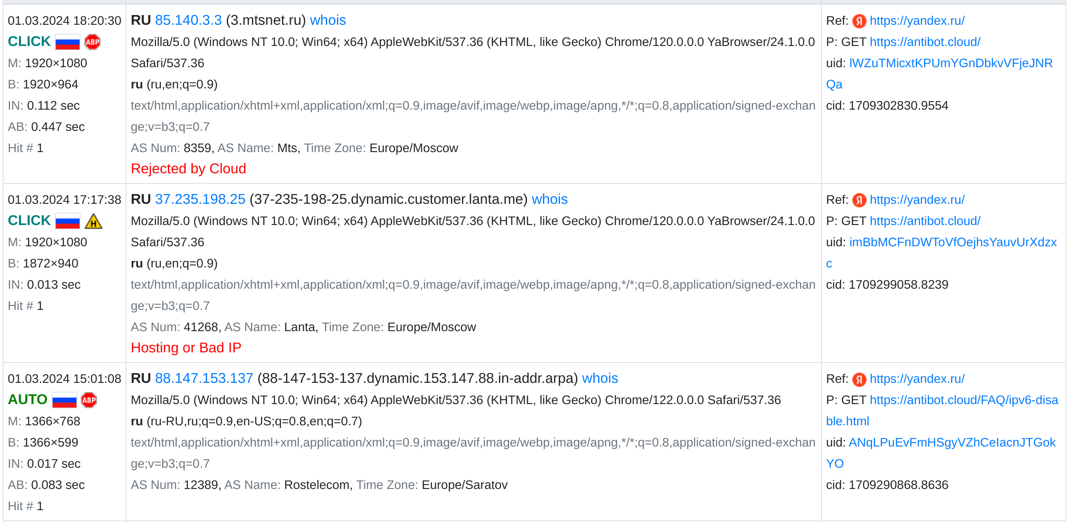Viewport: 1069px width, 523px height.
Task: Open uid link starting with lWZuTMicxt
Action: (951, 63)
